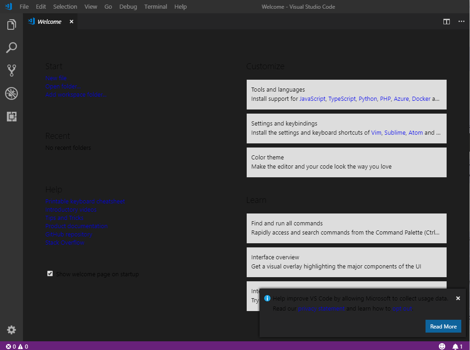Install TypeScript support link

tap(342, 99)
